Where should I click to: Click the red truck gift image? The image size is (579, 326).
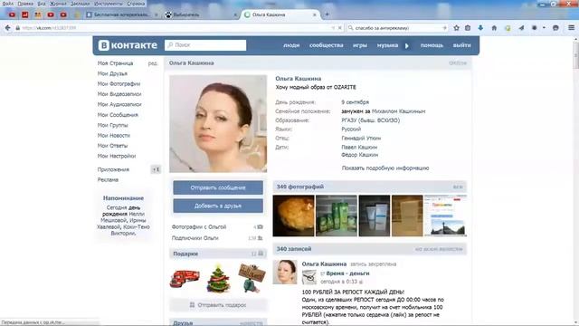pyautogui.click(x=185, y=278)
